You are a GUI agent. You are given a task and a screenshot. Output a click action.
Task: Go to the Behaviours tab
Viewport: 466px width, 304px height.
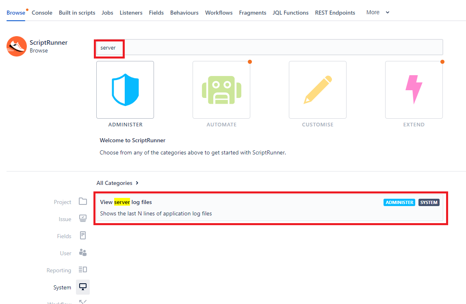click(x=184, y=13)
